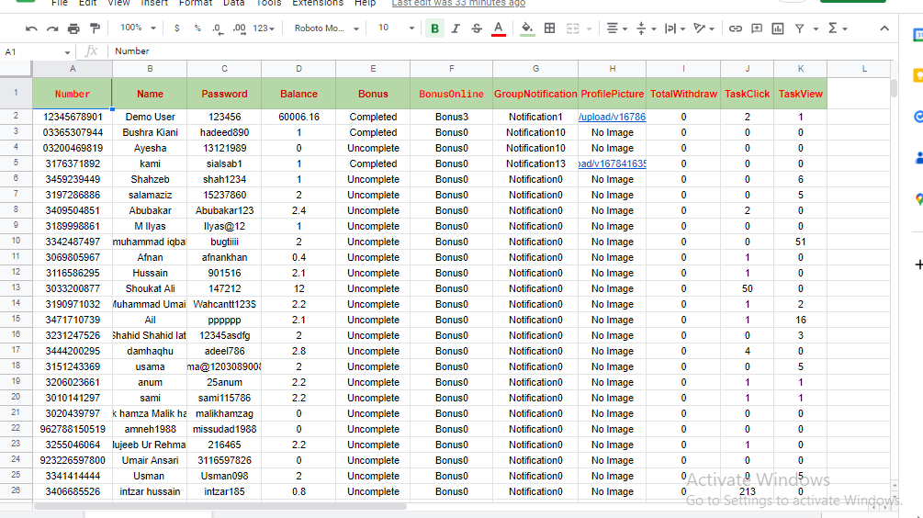Toggle Strikethrough formatting
The height and width of the screenshot is (518, 923).
(x=476, y=28)
